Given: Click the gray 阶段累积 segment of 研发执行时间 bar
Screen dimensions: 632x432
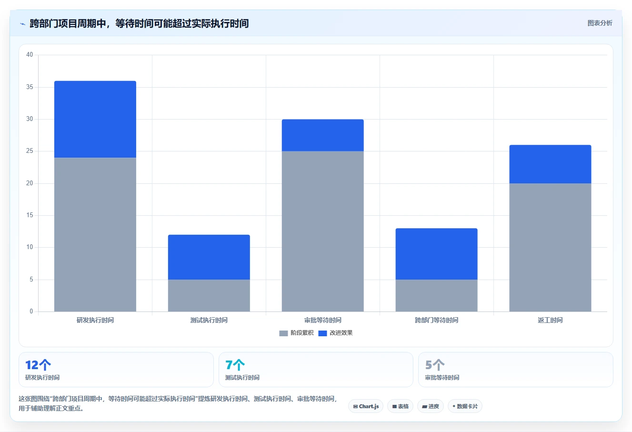Looking at the screenshot, I should coord(95,234).
